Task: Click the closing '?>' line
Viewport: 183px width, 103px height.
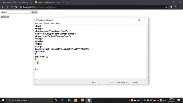Action: pyautogui.click(x=36, y=69)
